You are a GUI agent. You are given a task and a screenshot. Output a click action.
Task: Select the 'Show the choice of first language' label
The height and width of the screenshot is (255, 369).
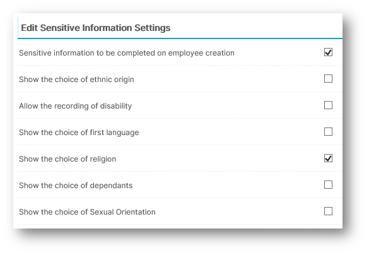coord(79,133)
